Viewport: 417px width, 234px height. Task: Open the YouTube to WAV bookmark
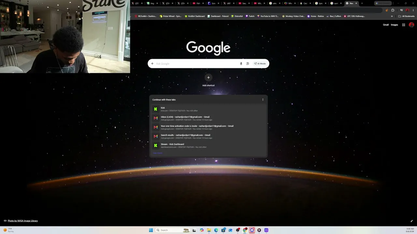point(268,16)
